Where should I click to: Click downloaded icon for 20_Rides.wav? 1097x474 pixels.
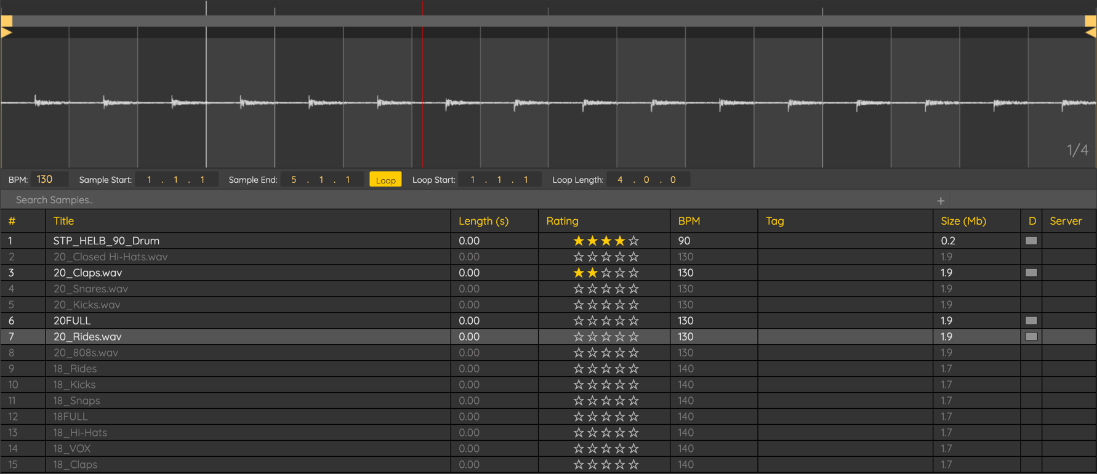(1031, 337)
